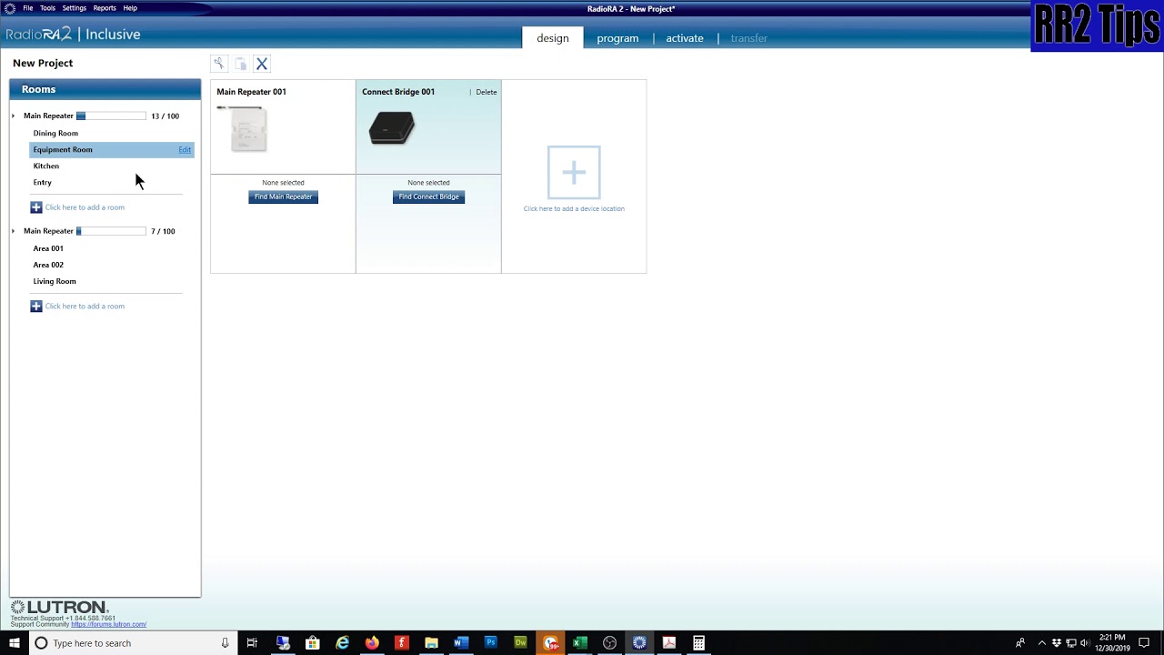Screen dimensions: 1164x655
Task: Click the Main Repeater 001 device image
Action: pos(243,128)
